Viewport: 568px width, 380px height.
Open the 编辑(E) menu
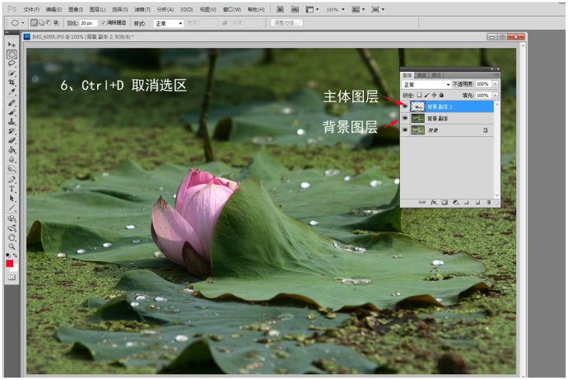54,9
